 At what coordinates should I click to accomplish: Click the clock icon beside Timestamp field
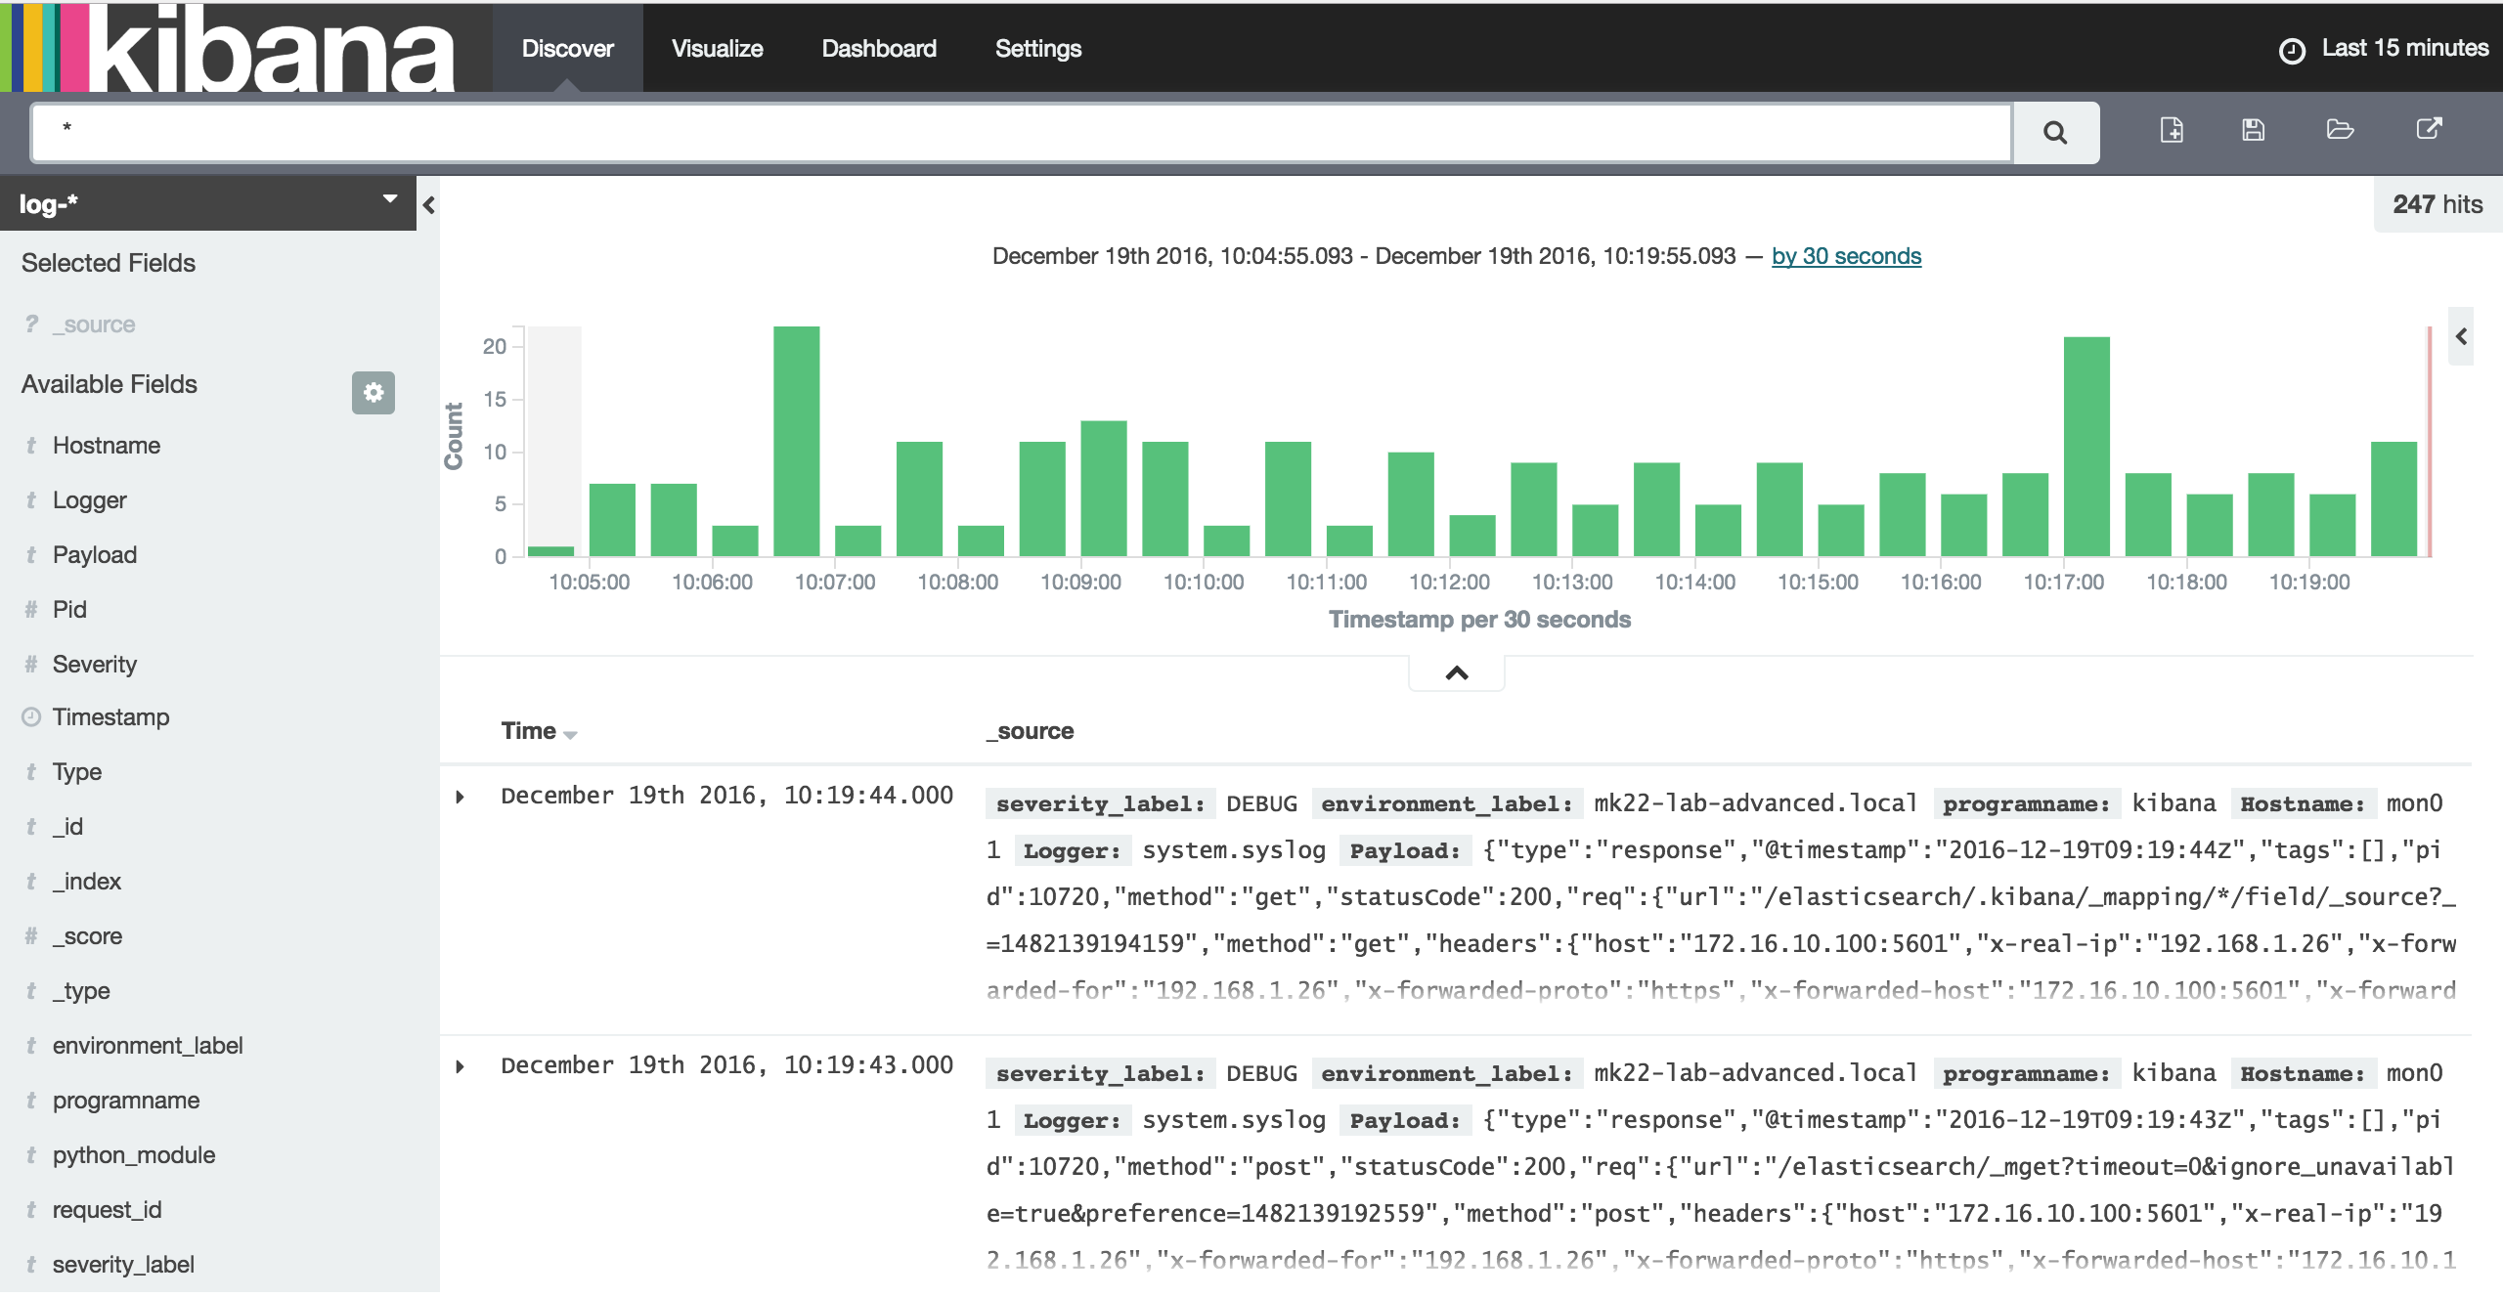31,717
